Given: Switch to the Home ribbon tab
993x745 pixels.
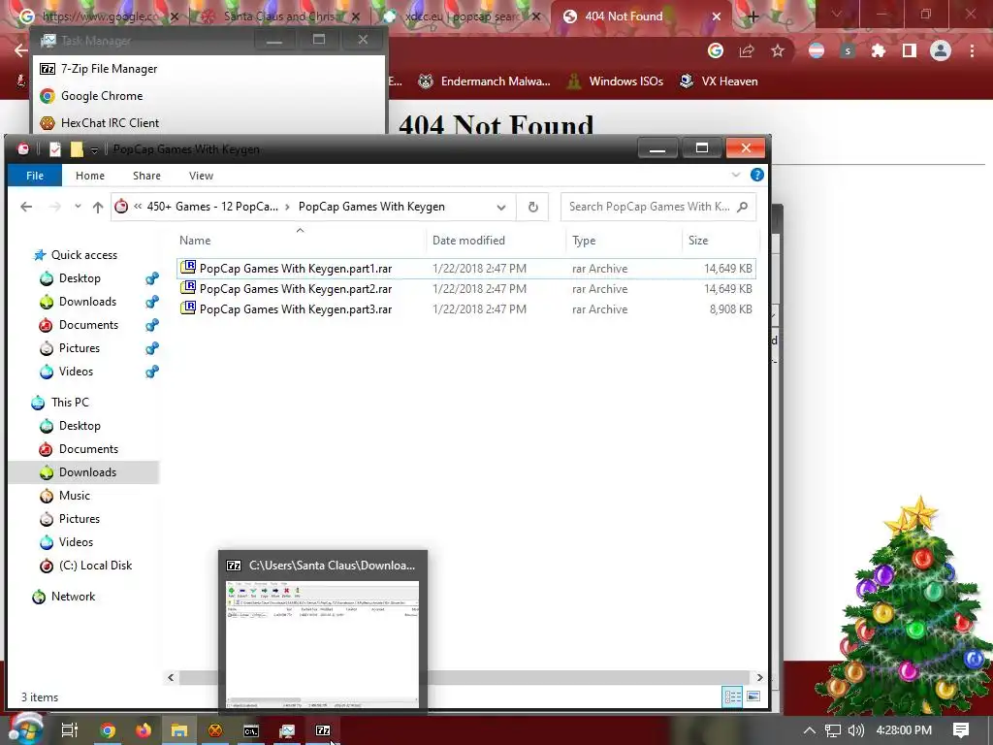Looking at the screenshot, I should point(90,176).
